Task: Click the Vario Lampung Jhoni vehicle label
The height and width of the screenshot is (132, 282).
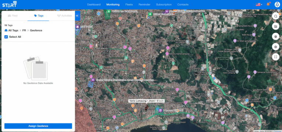Action: point(147,101)
